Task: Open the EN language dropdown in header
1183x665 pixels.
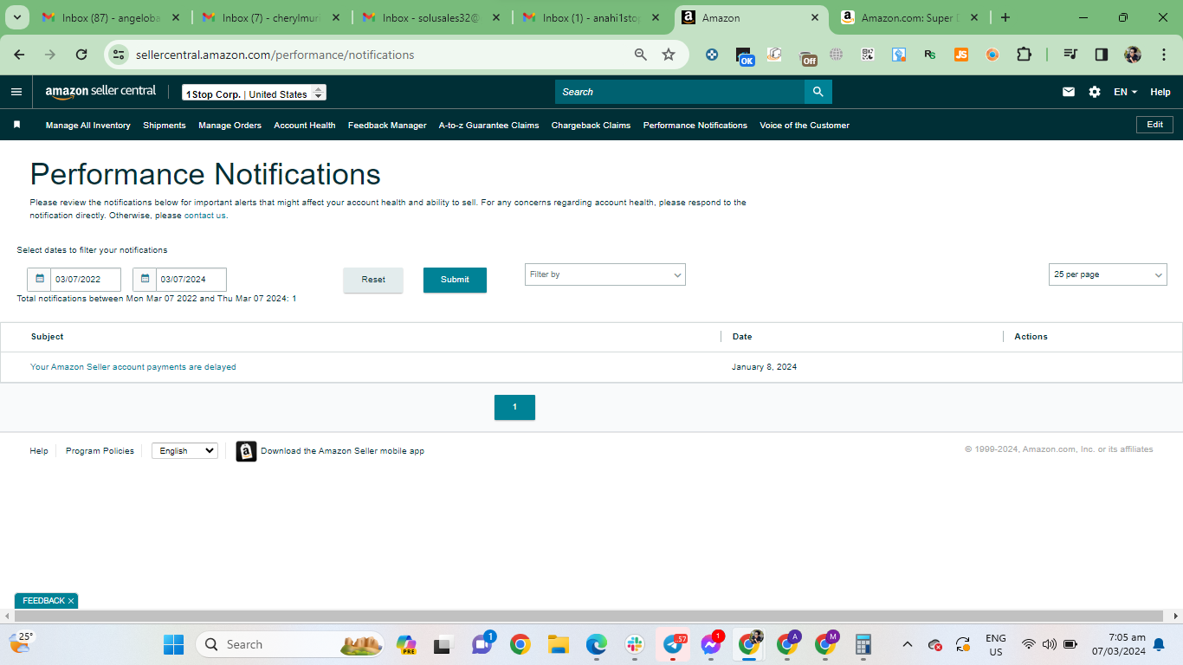Action: [x=1125, y=92]
